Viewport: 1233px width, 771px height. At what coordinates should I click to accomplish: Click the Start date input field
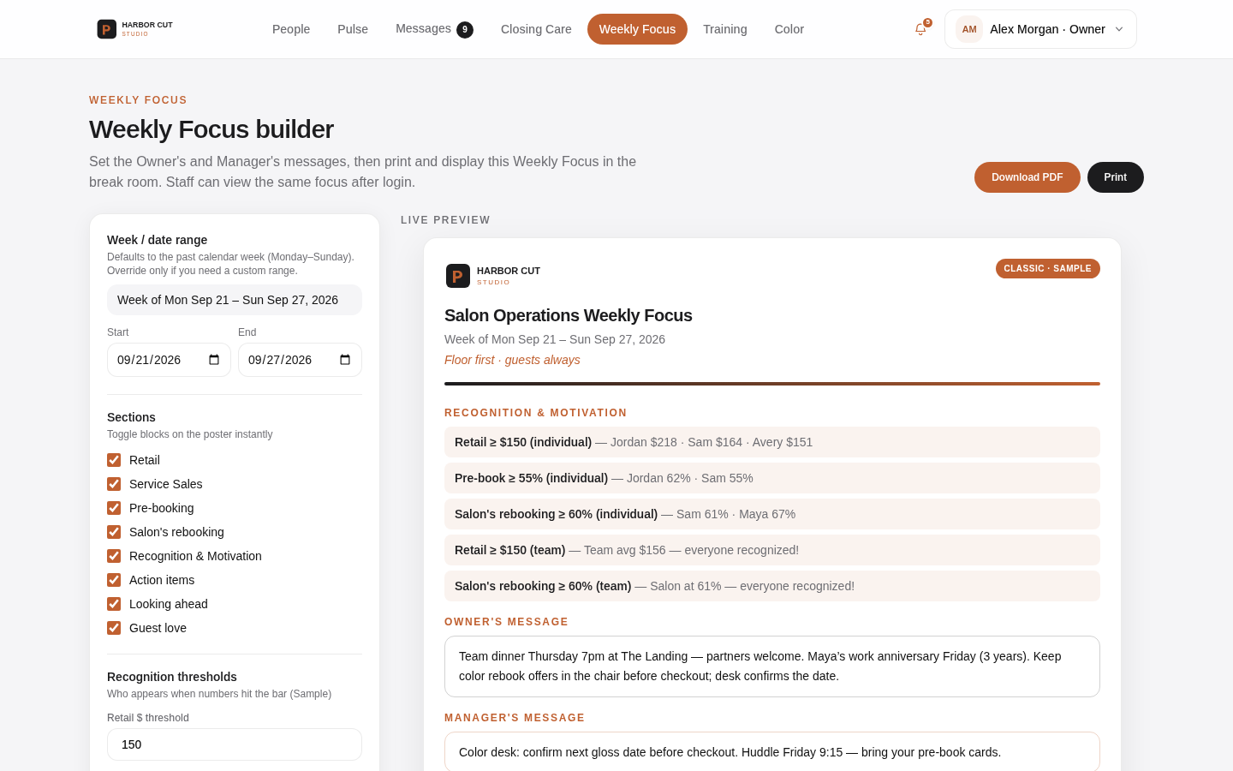(x=169, y=360)
